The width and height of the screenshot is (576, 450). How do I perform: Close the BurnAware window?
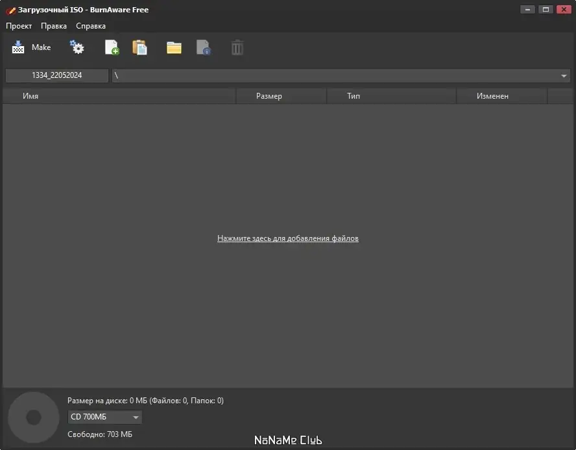pos(564,10)
